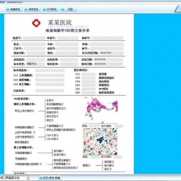This screenshot has width=181, height=181.
Task: Click the 取样医师 input field
Action: pos(69,64)
